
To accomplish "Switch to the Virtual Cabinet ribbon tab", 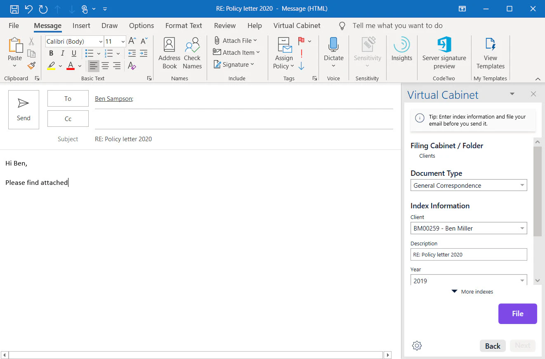I will click(297, 26).
